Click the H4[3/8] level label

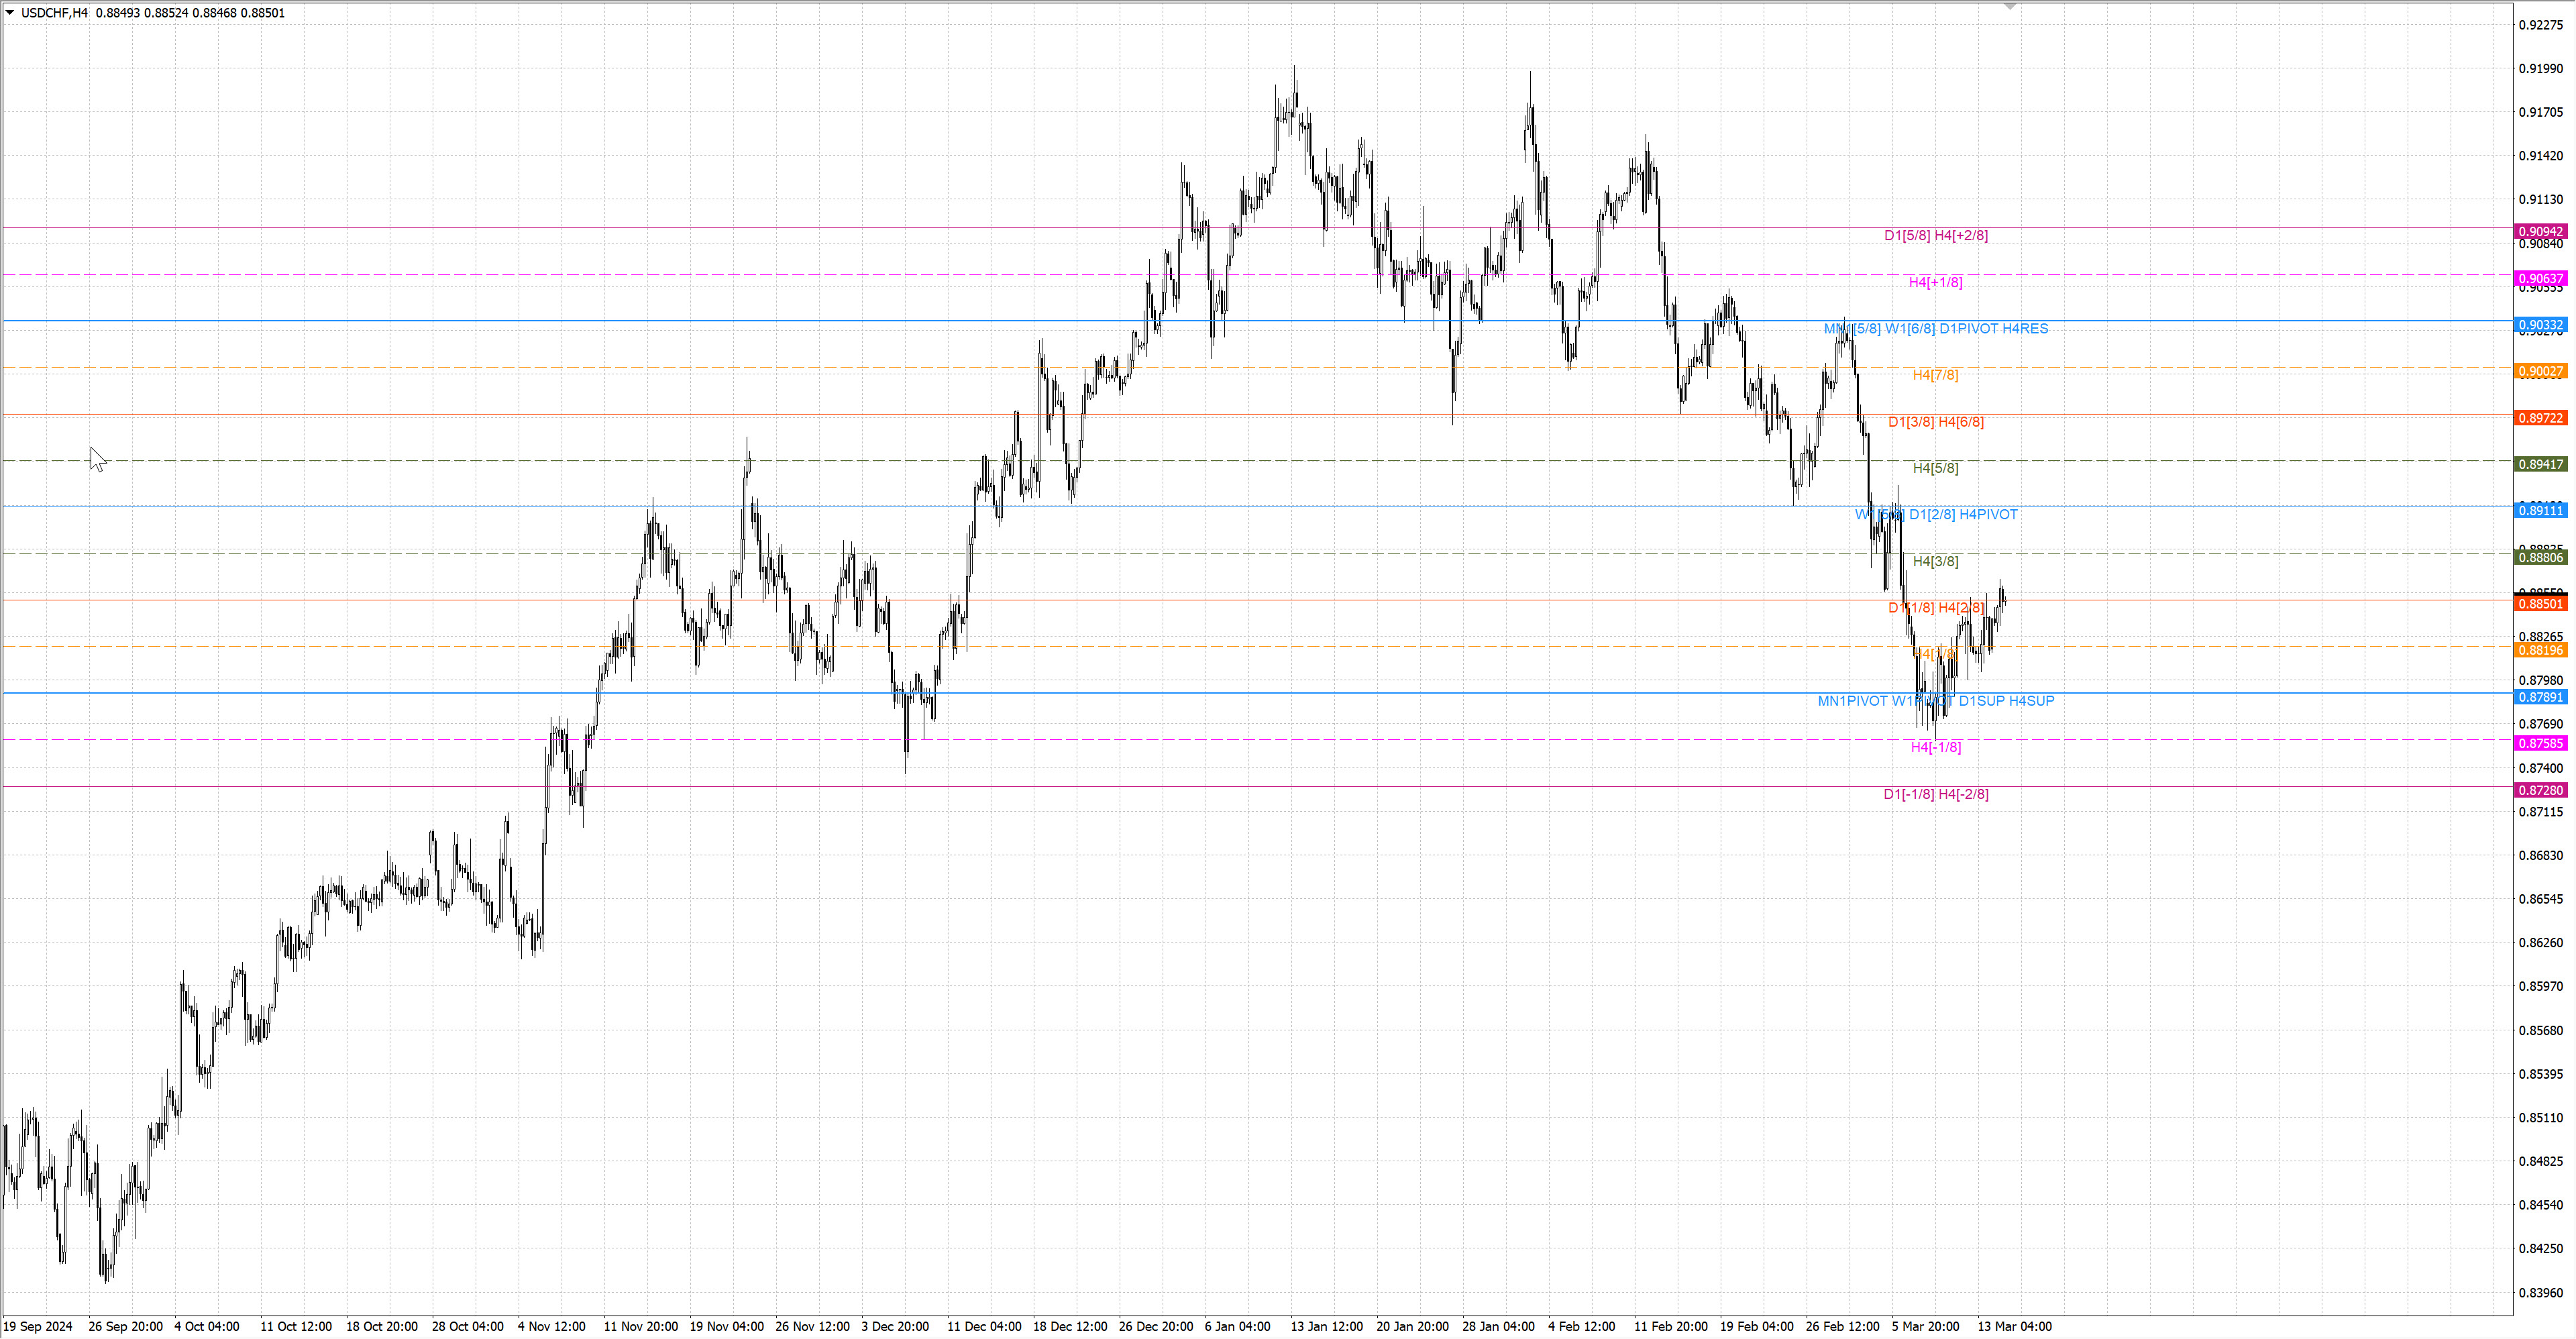(1935, 561)
